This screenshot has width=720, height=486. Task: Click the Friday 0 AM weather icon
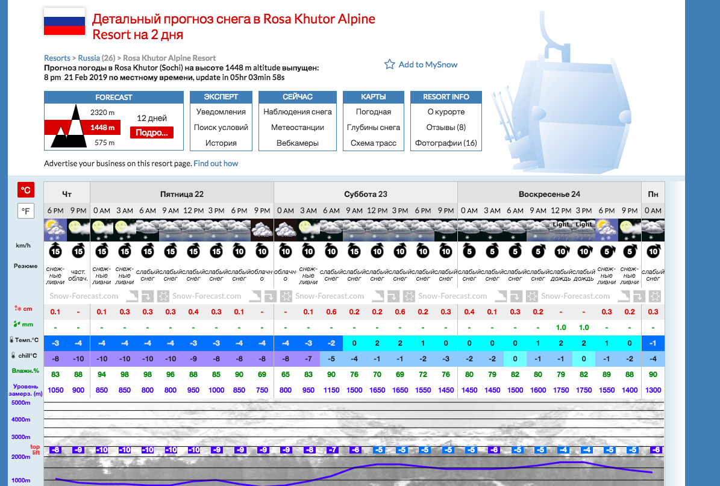click(x=102, y=231)
